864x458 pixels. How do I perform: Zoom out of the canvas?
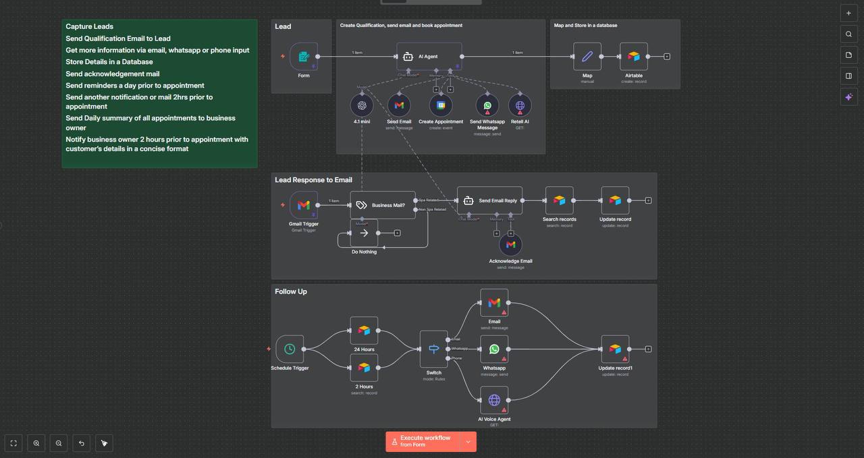59,443
